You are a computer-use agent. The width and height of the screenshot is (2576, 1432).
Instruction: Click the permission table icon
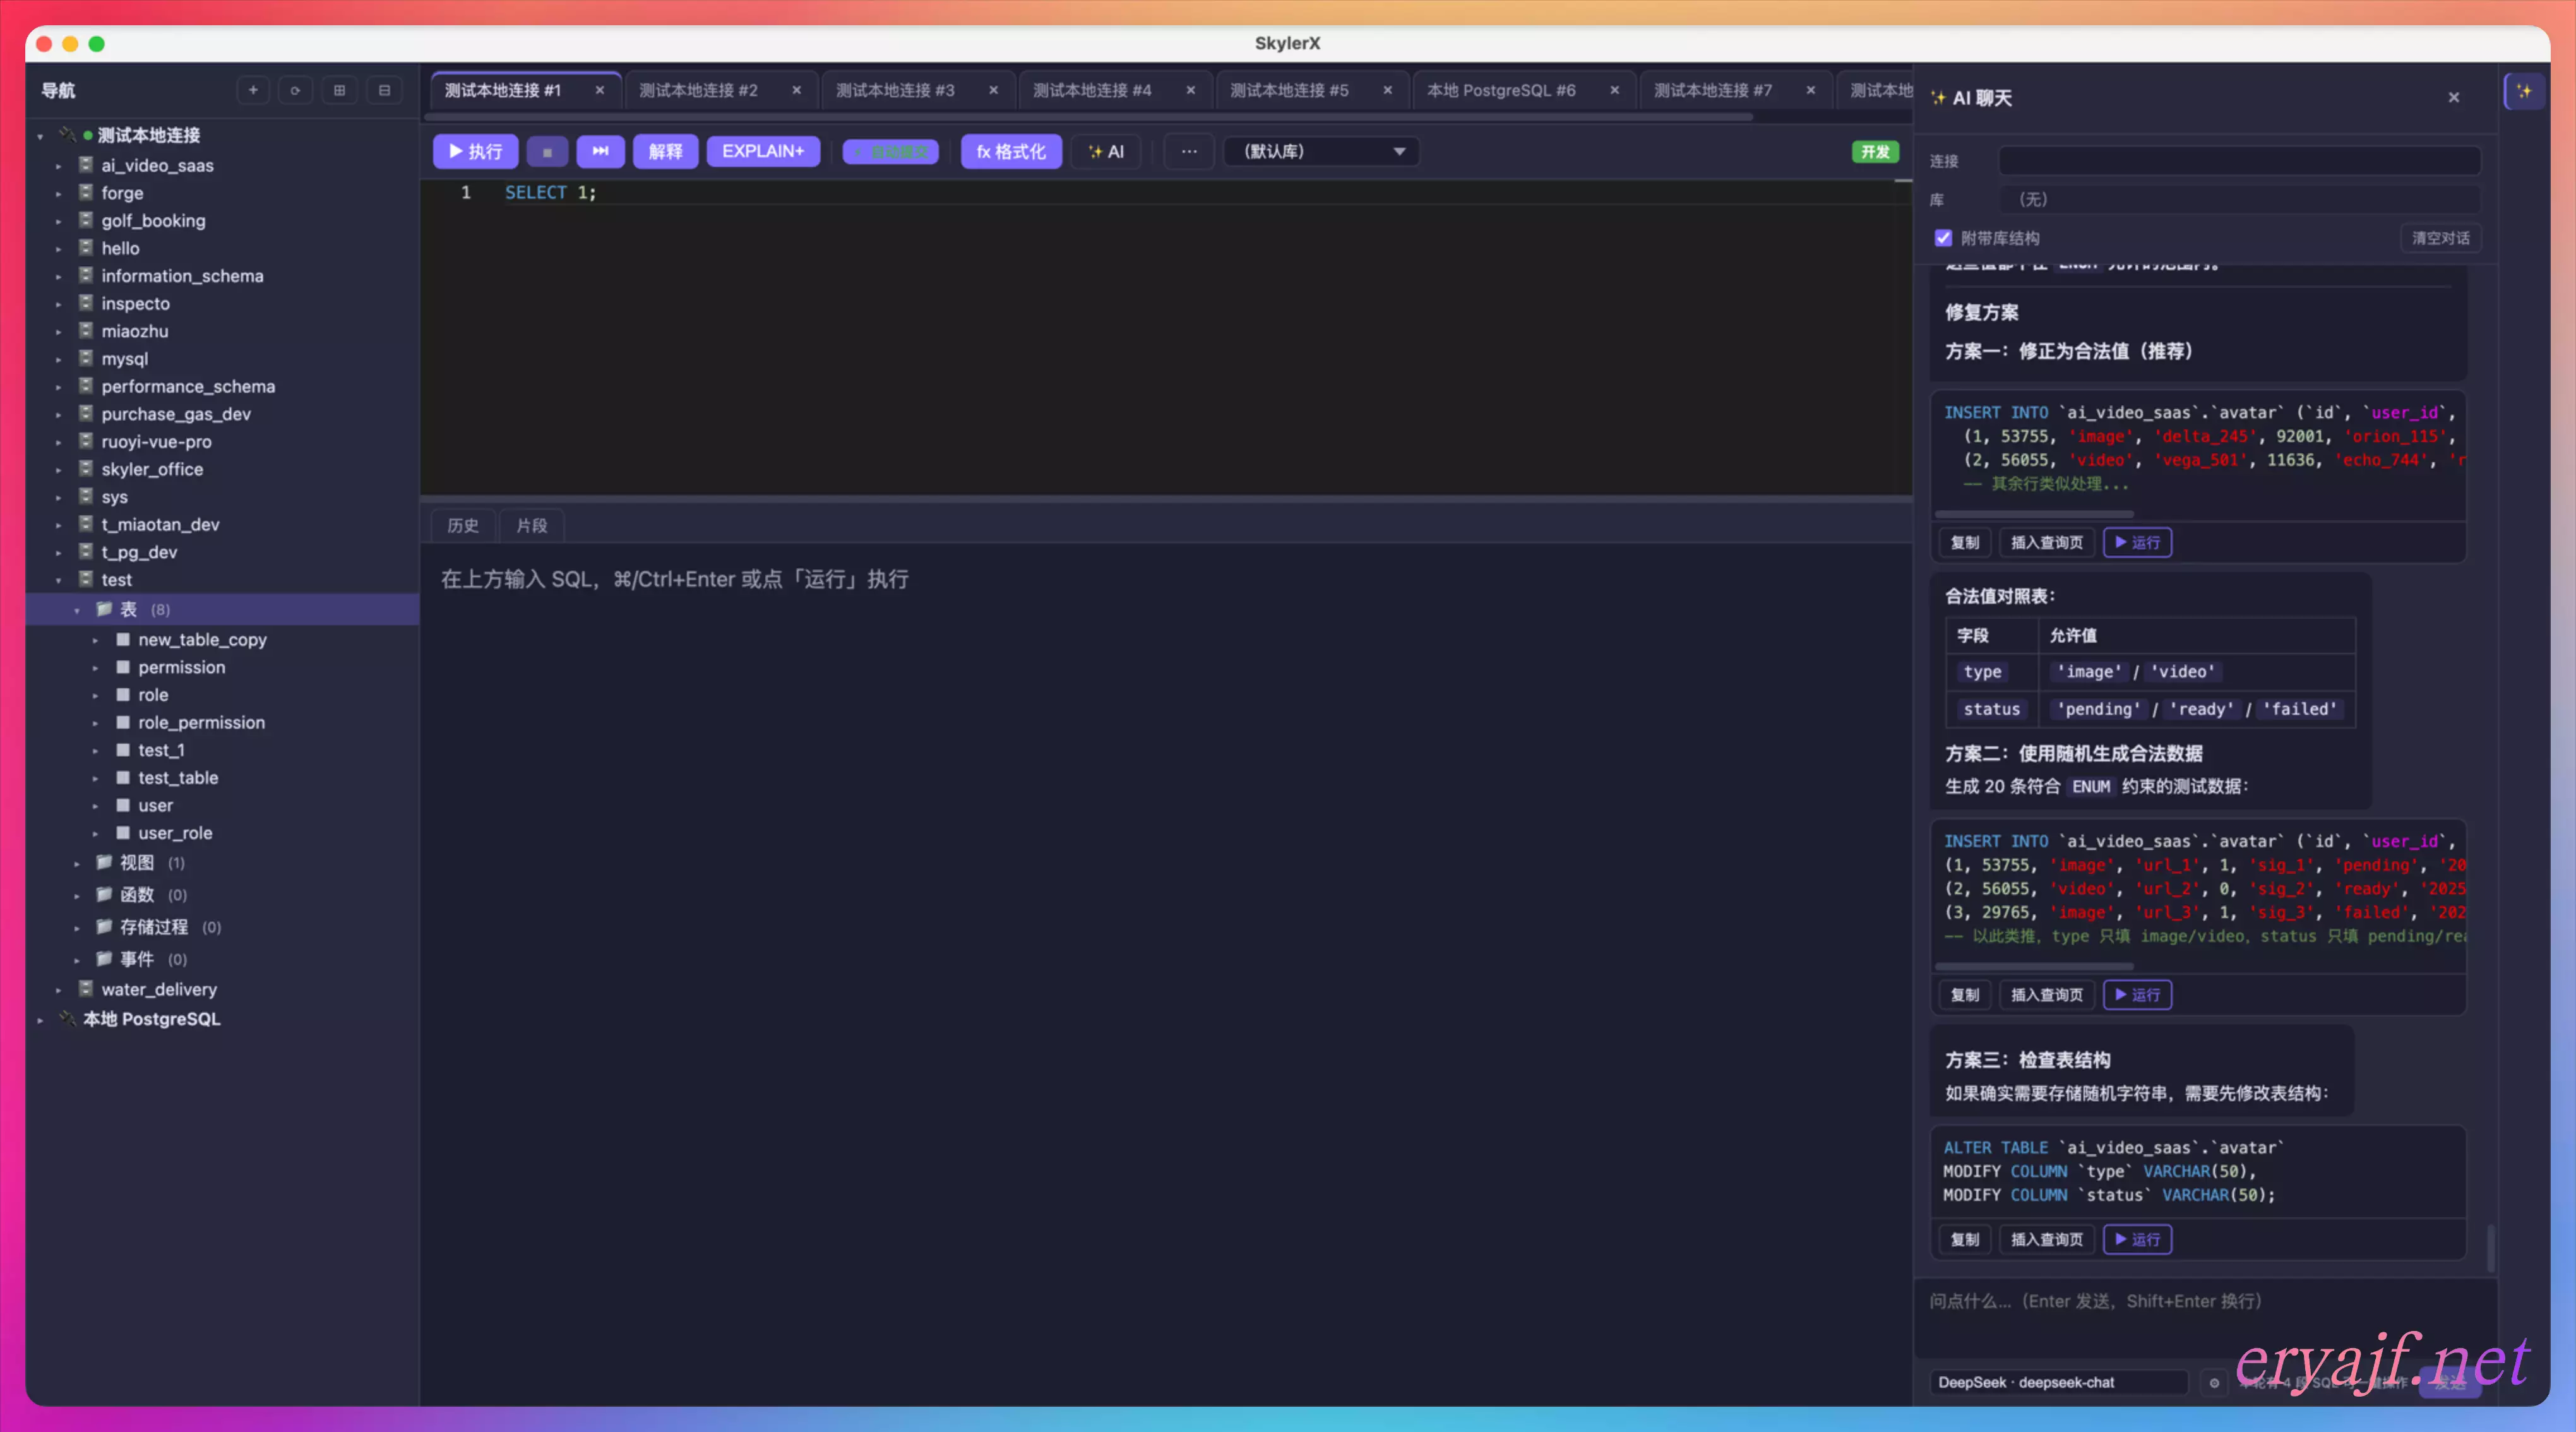tap(123, 666)
